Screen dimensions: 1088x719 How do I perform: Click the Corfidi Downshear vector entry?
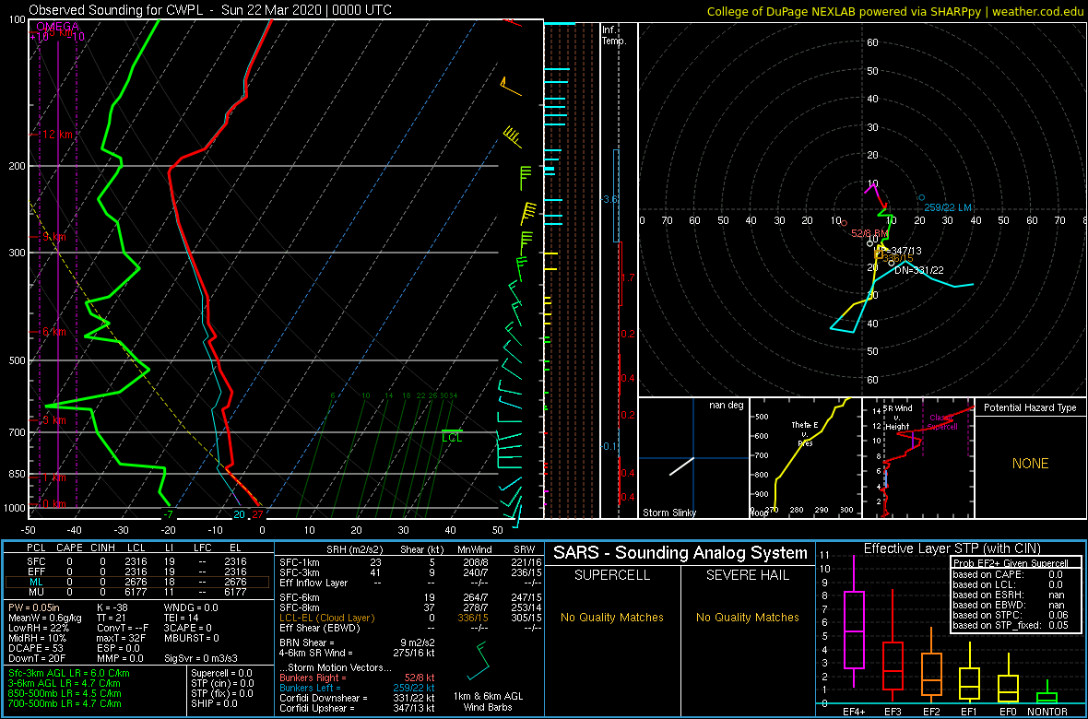[356, 698]
